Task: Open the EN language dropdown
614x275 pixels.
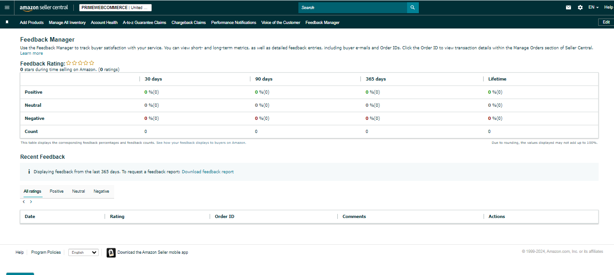Action: (x=593, y=8)
